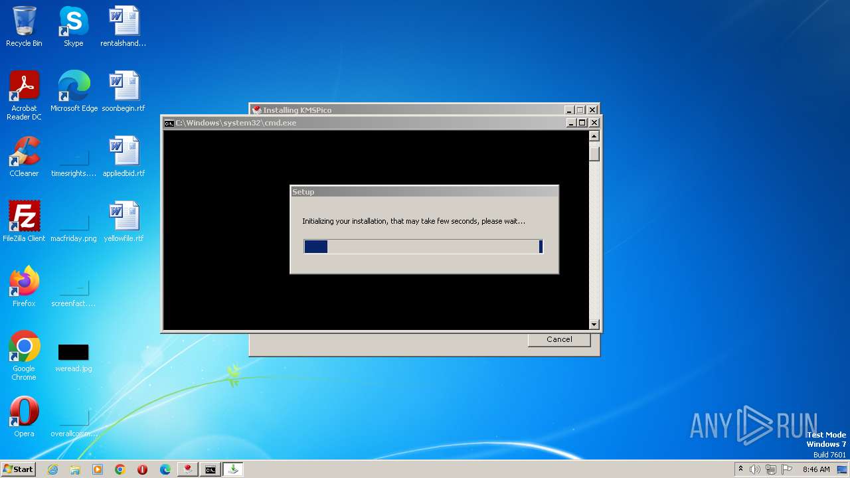Click the Setup progress bar
This screenshot has height=478, width=850.
[x=424, y=247]
